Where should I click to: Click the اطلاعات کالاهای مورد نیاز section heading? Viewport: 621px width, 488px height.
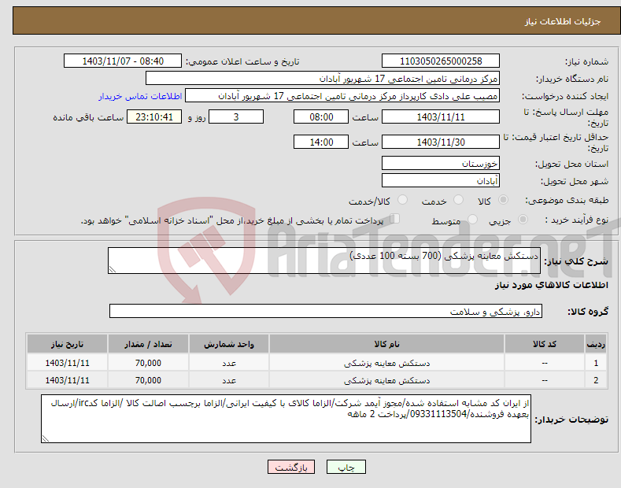click(x=551, y=285)
